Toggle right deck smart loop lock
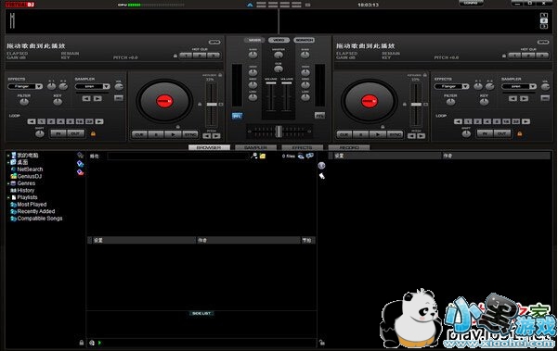The height and width of the screenshot is (351, 558). point(520,133)
